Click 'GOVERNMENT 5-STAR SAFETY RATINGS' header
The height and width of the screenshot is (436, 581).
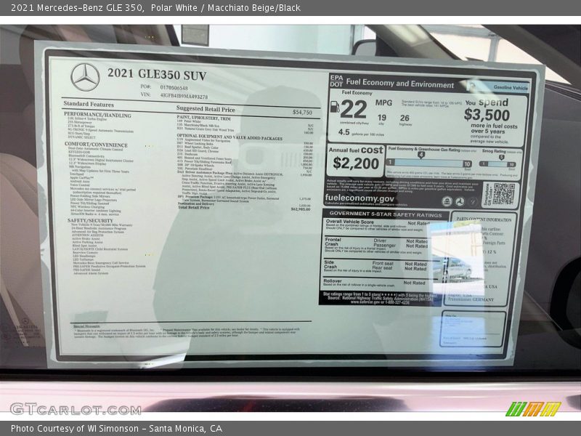(386, 214)
